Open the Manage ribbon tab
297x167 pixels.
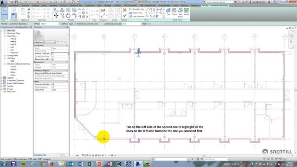tap(108, 6)
